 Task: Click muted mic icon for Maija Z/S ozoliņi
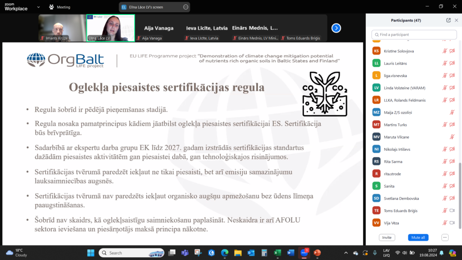[452, 112]
